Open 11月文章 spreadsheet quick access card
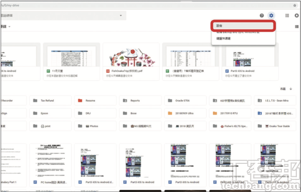Screen dimensions: 301x192 [x=71, y=61]
